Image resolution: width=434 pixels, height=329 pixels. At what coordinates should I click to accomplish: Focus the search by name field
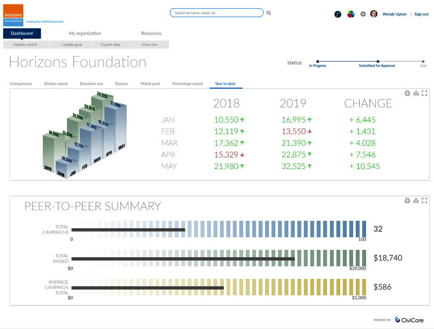click(216, 13)
